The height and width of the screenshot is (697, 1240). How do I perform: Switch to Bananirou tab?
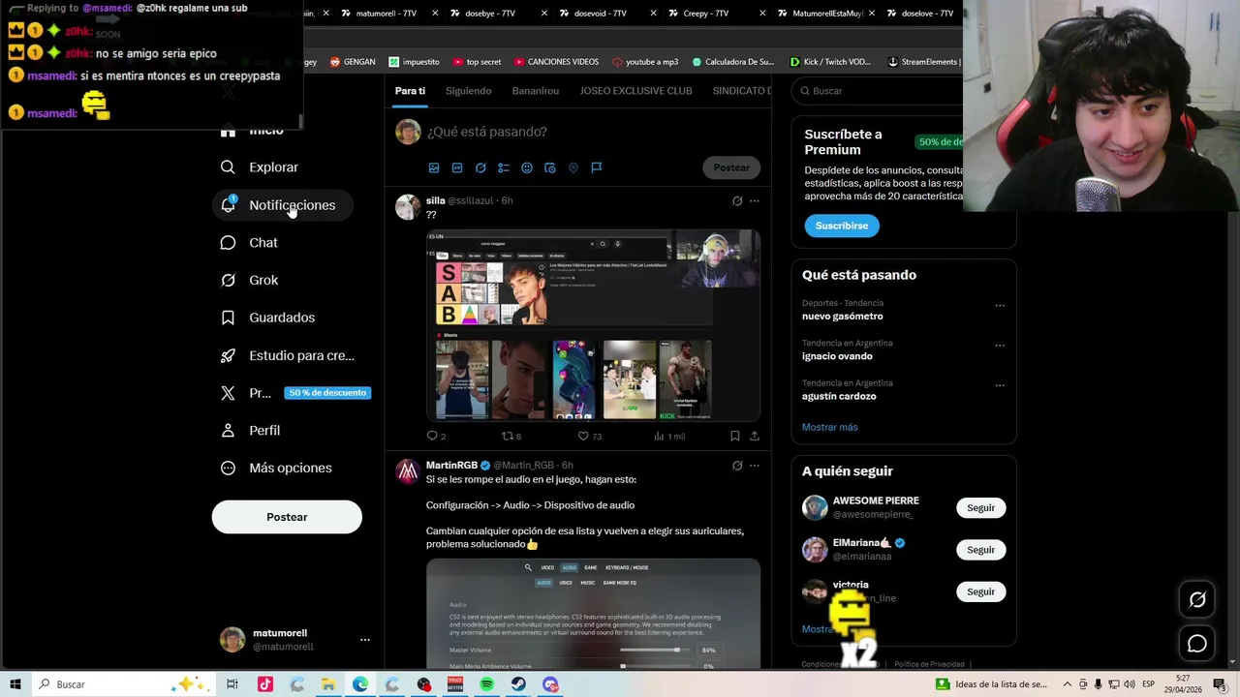pos(536,91)
